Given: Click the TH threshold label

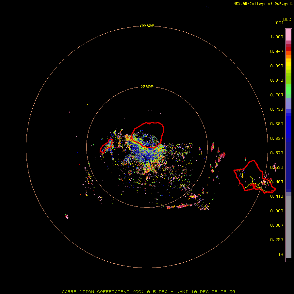Looking at the screenshot, I should (x=281, y=254).
